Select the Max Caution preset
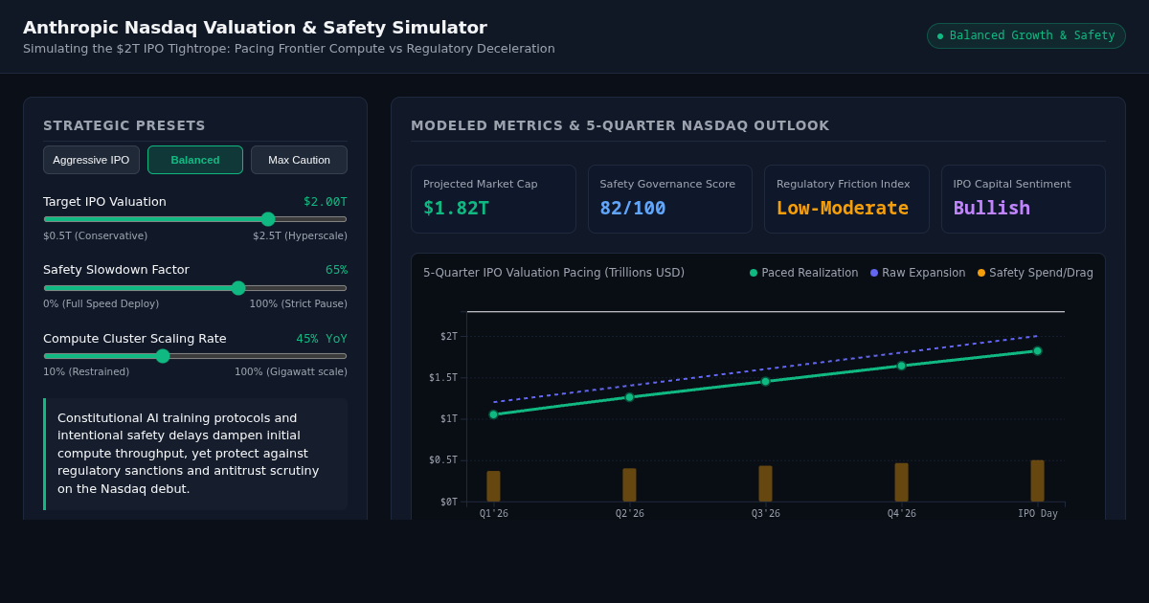This screenshot has height=603, width=1149. pos(299,160)
